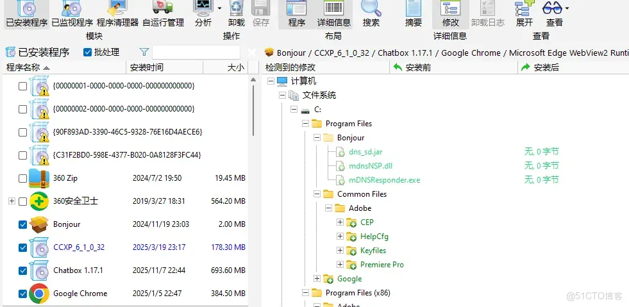629x307 pixels.
Task: Expand the 360安全卫士 program entry
Action: pyautogui.click(x=12, y=201)
